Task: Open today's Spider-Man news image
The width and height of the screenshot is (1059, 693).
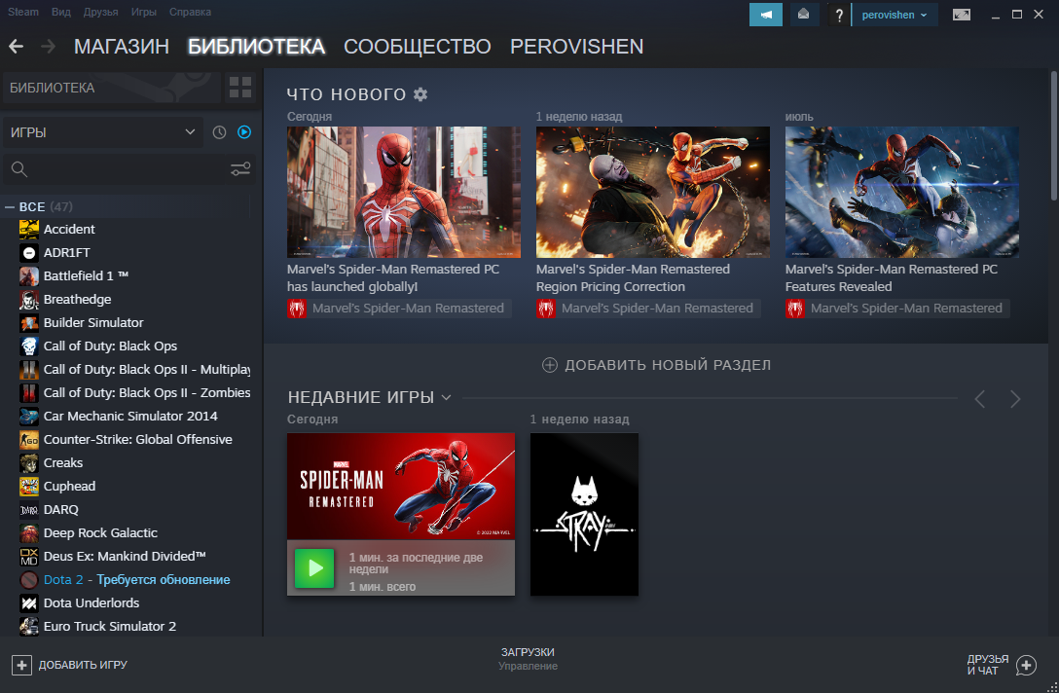Action: [x=403, y=192]
